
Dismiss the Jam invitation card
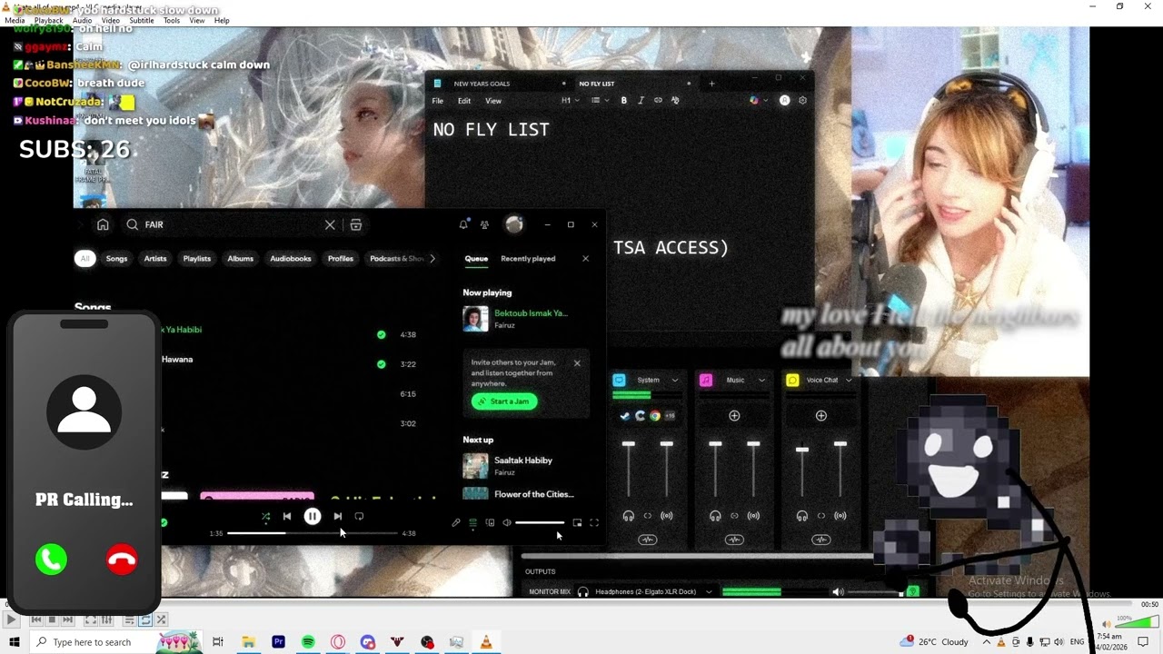577,362
